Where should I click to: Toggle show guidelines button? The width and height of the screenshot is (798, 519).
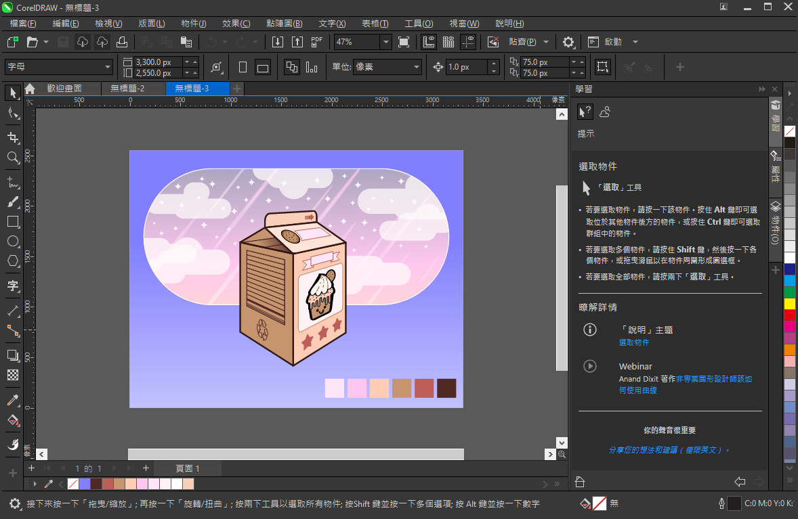click(468, 42)
